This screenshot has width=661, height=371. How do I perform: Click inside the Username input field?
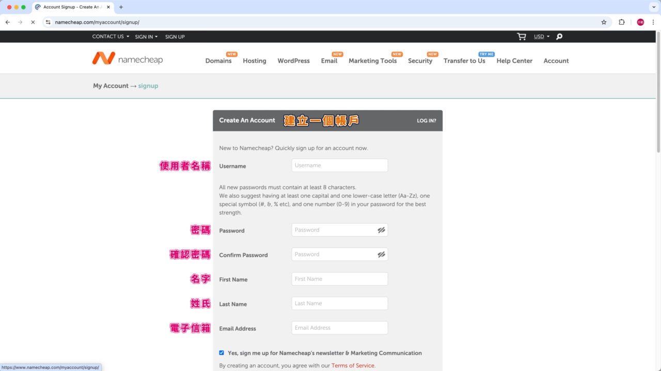pos(339,165)
